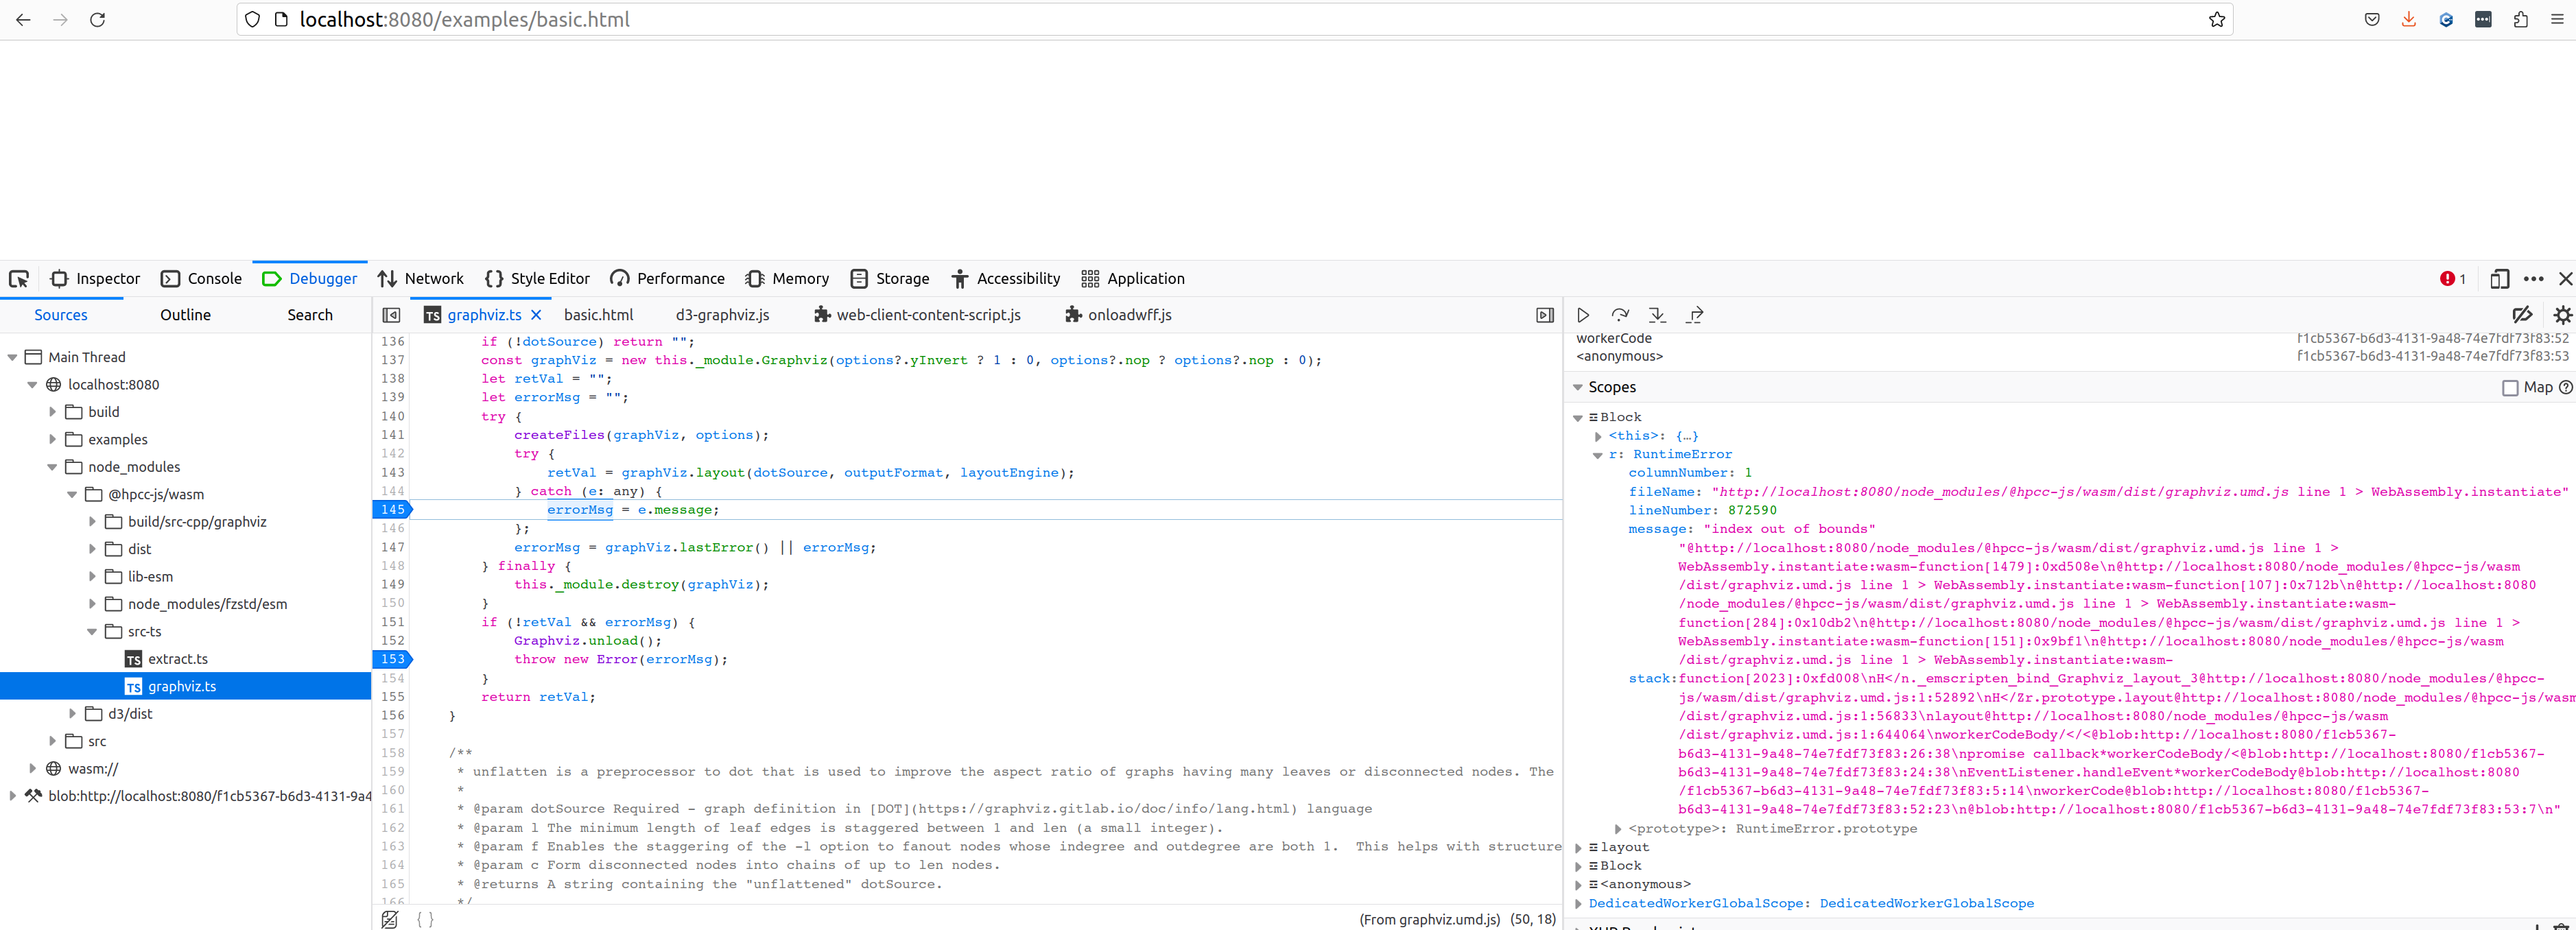
Task: Open the debugger settings gear
Action: (x=2562, y=314)
